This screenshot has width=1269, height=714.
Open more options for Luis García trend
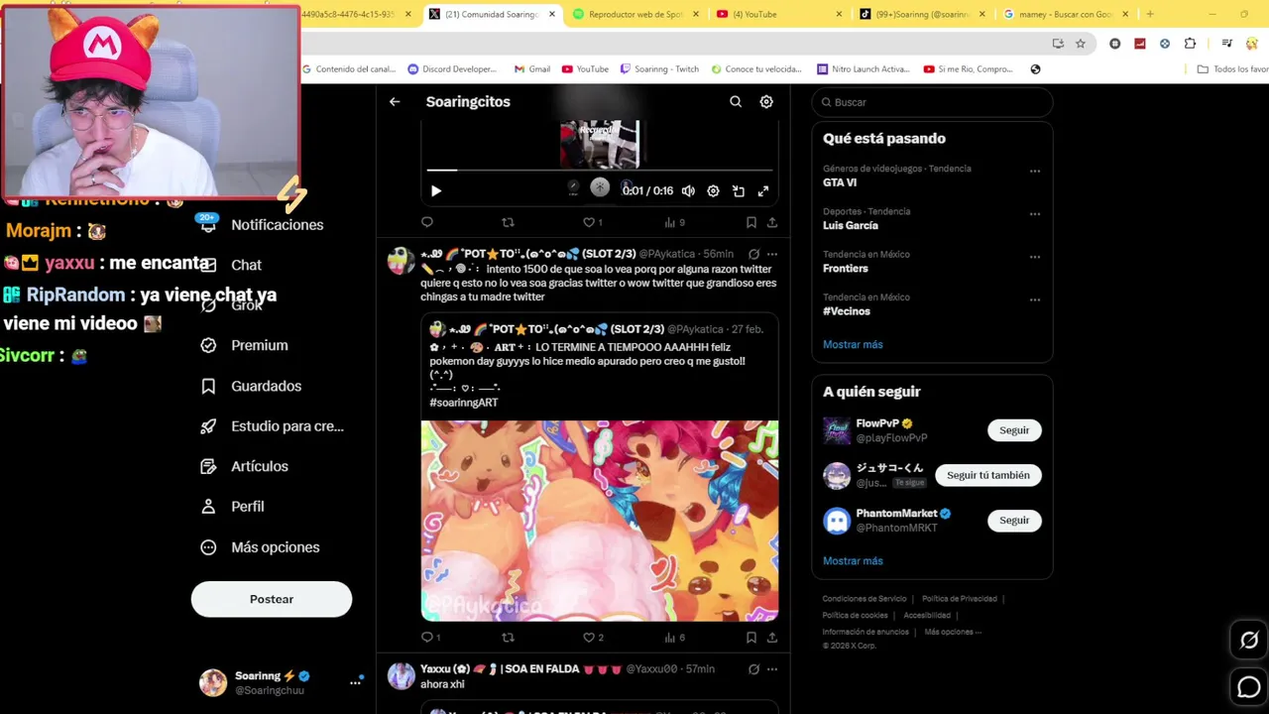(1035, 213)
